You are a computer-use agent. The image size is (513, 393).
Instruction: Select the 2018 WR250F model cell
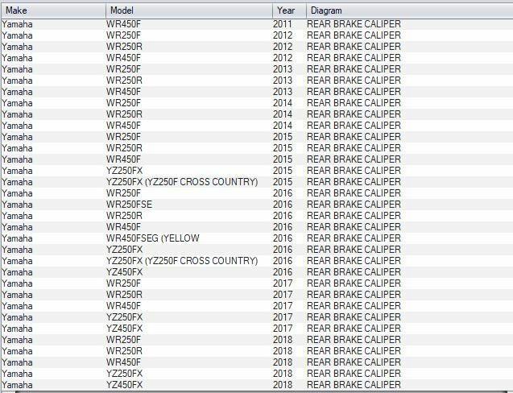pyautogui.click(x=123, y=340)
